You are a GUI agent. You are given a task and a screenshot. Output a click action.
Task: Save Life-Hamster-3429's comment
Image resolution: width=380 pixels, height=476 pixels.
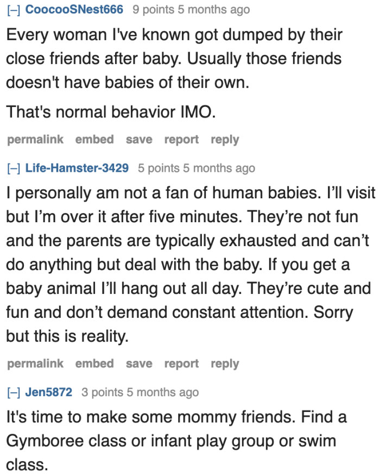[138, 364]
